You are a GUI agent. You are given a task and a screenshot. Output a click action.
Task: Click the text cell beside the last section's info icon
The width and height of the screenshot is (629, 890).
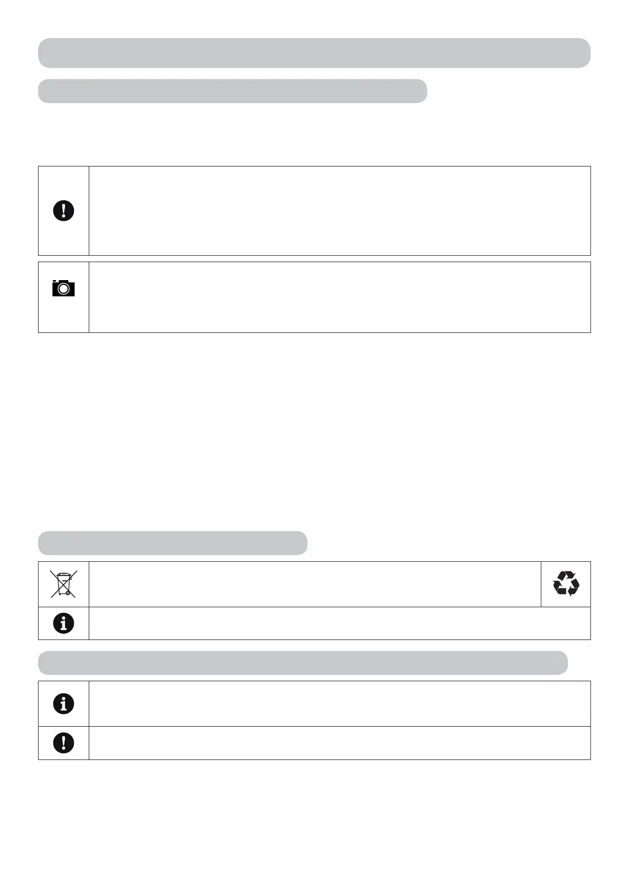pos(339,703)
